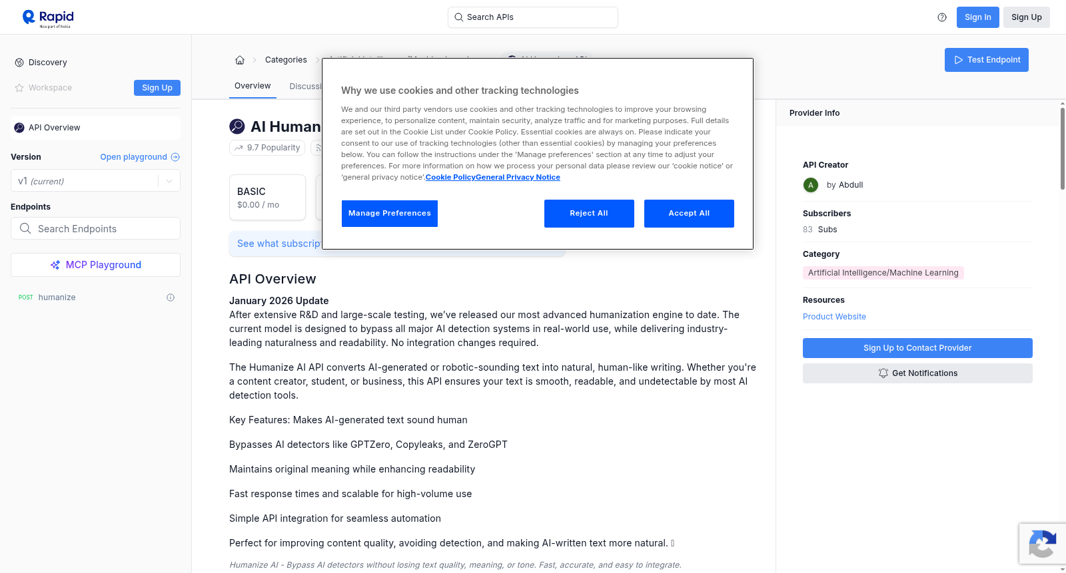
Task: Click the reCAPTCHA badge
Action: [1042, 544]
